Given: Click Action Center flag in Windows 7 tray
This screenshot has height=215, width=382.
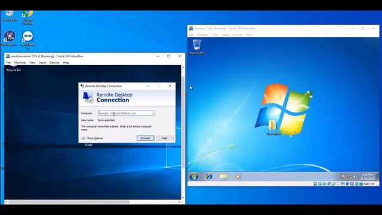Looking at the screenshot, I should (x=344, y=177).
